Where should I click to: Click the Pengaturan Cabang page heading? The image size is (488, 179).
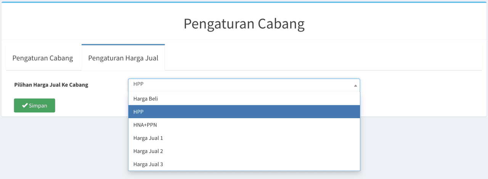click(x=244, y=24)
